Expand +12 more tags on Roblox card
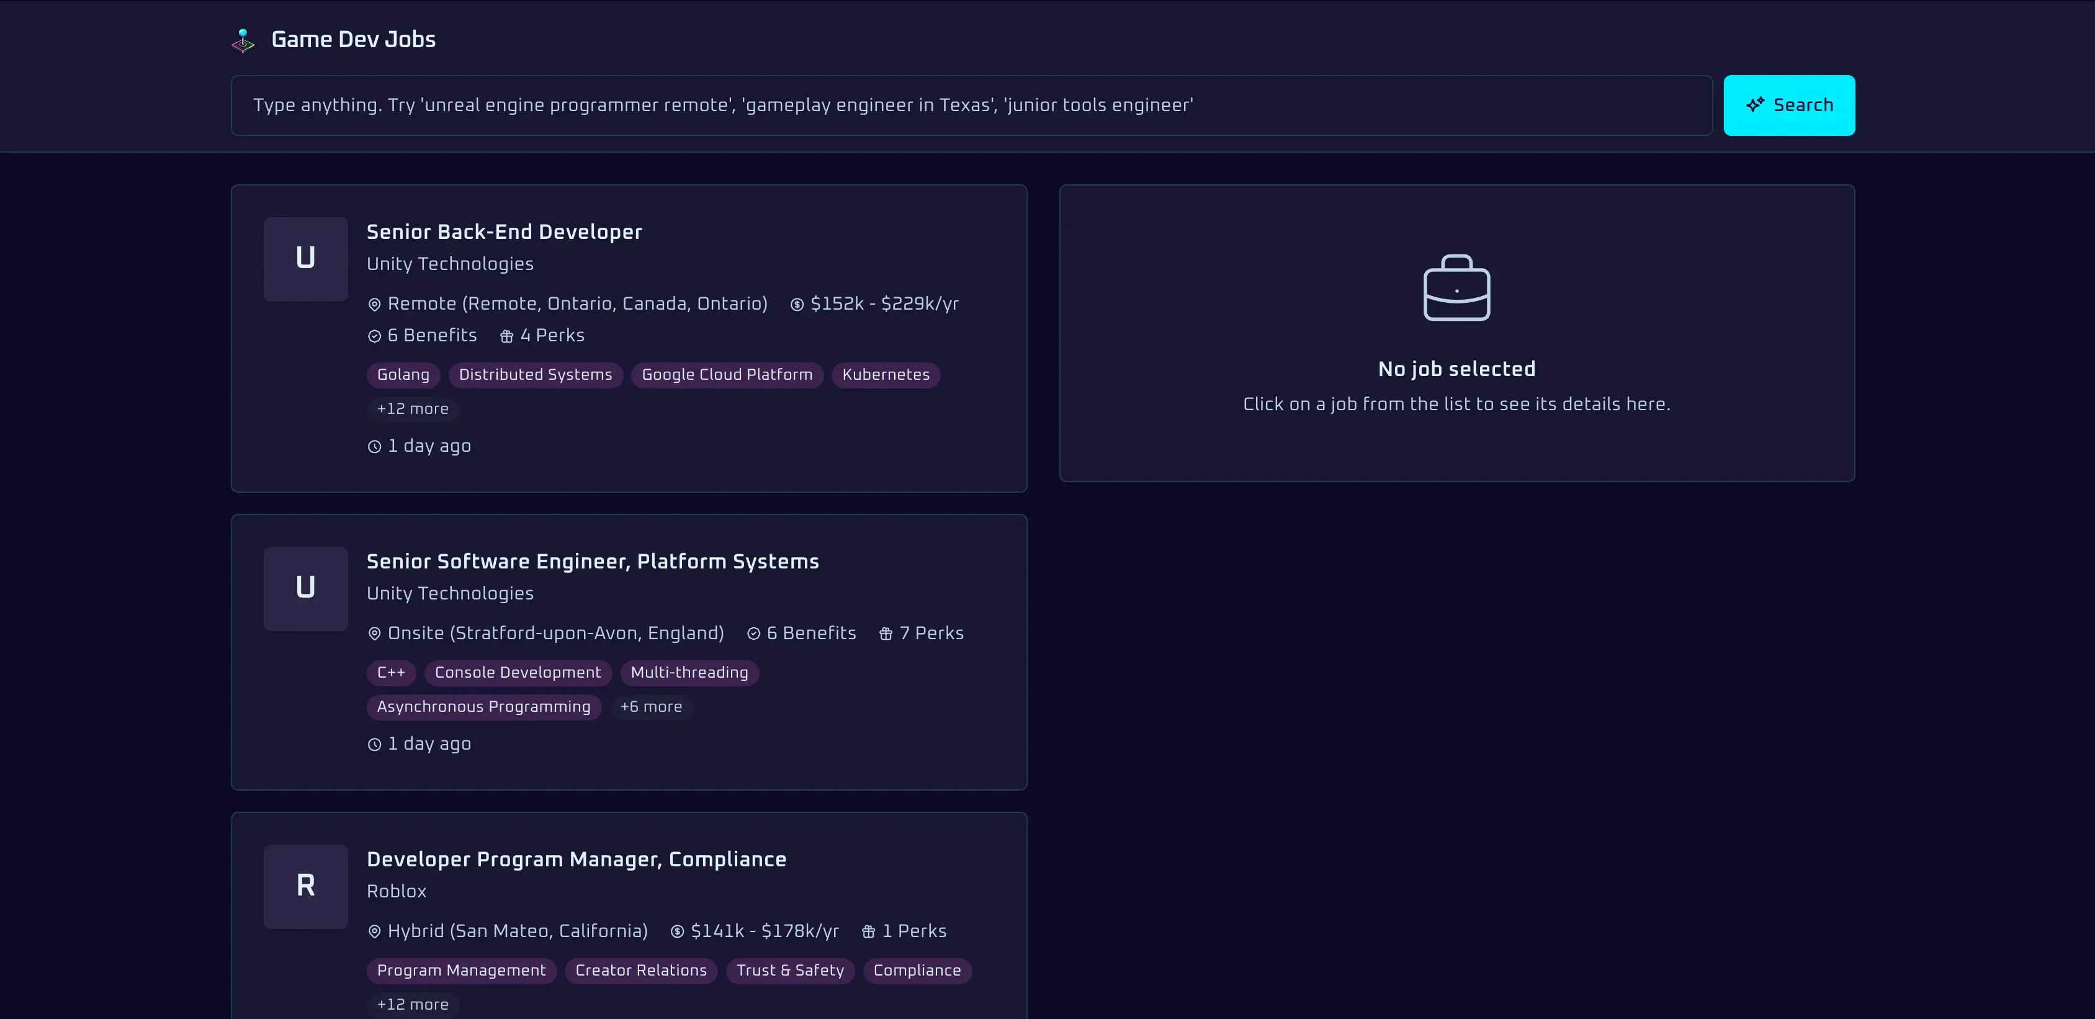Viewport: 2095px width, 1019px height. tap(412, 1004)
